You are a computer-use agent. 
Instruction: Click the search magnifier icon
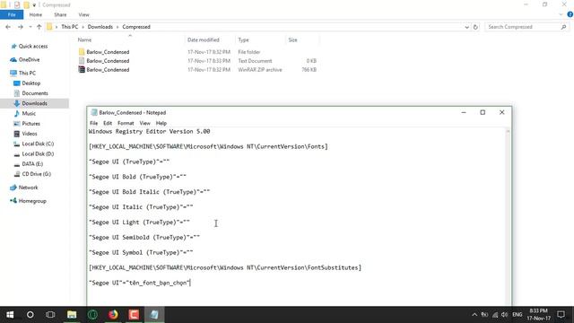click(x=563, y=27)
